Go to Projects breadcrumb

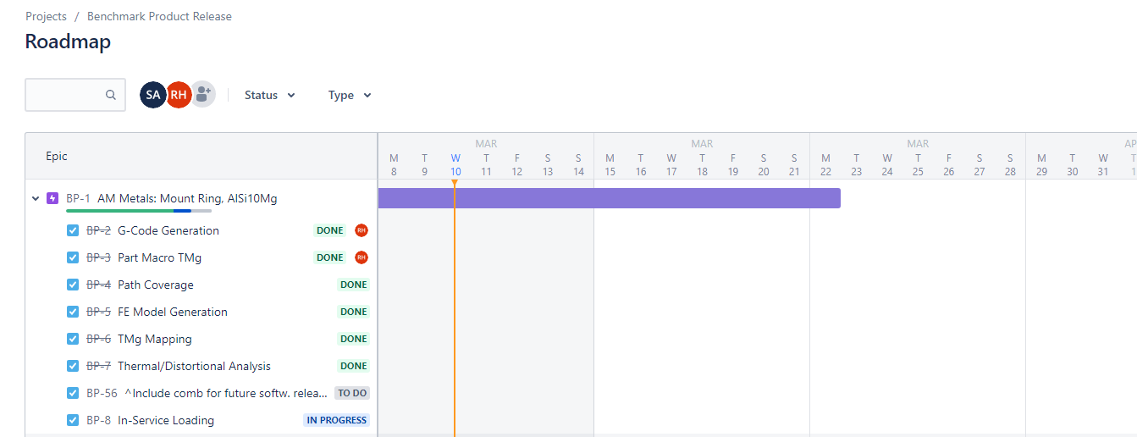tap(47, 16)
